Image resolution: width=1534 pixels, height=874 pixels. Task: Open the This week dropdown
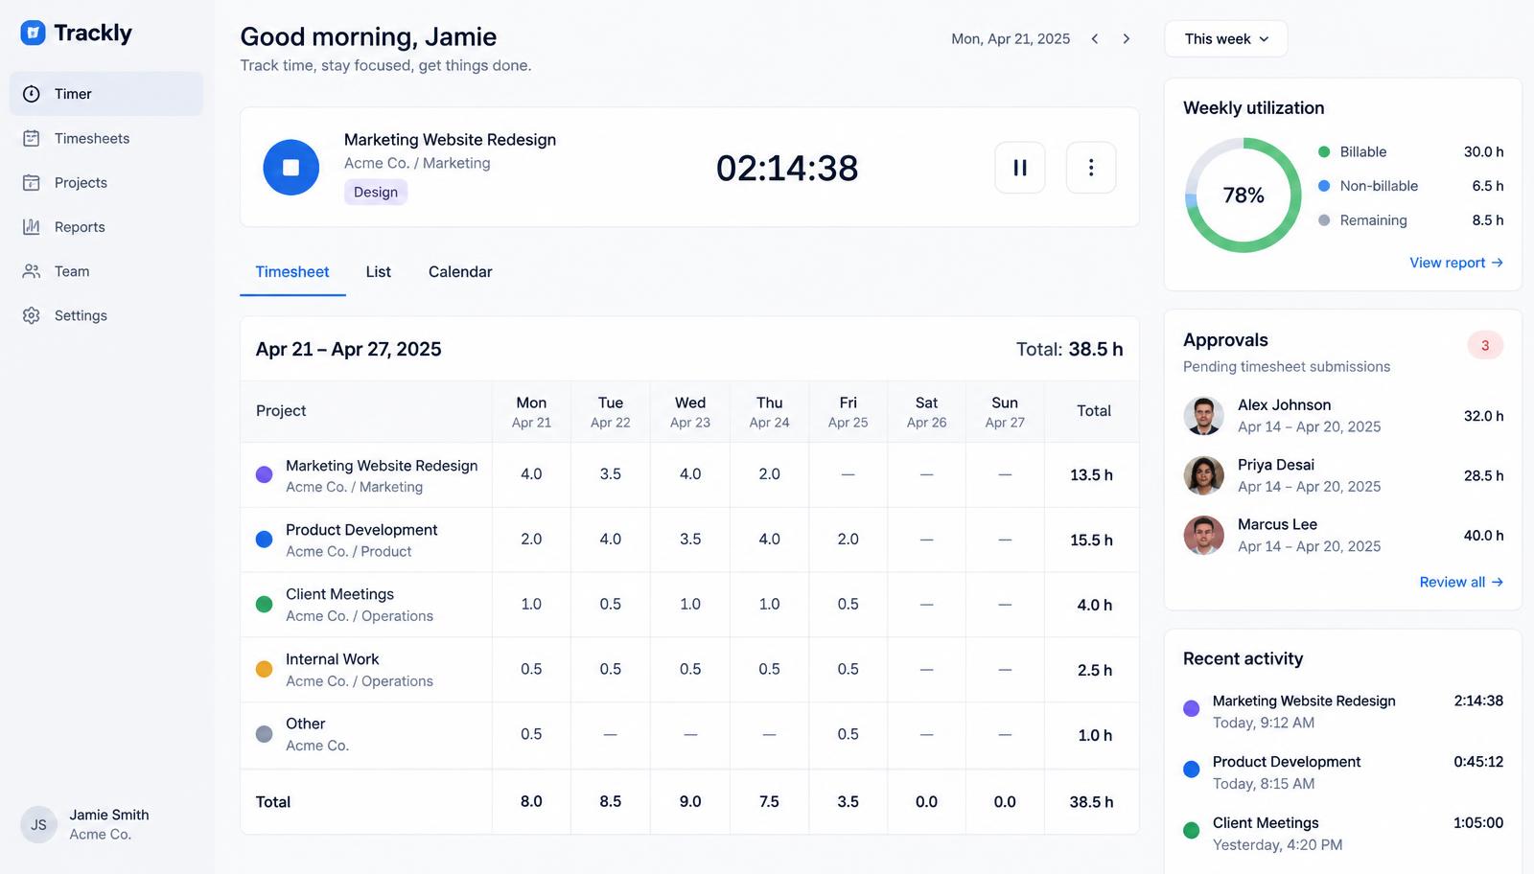[x=1226, y=38]
